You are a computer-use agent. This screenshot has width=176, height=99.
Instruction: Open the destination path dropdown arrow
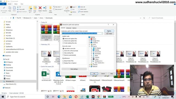(x=102, y=34)
